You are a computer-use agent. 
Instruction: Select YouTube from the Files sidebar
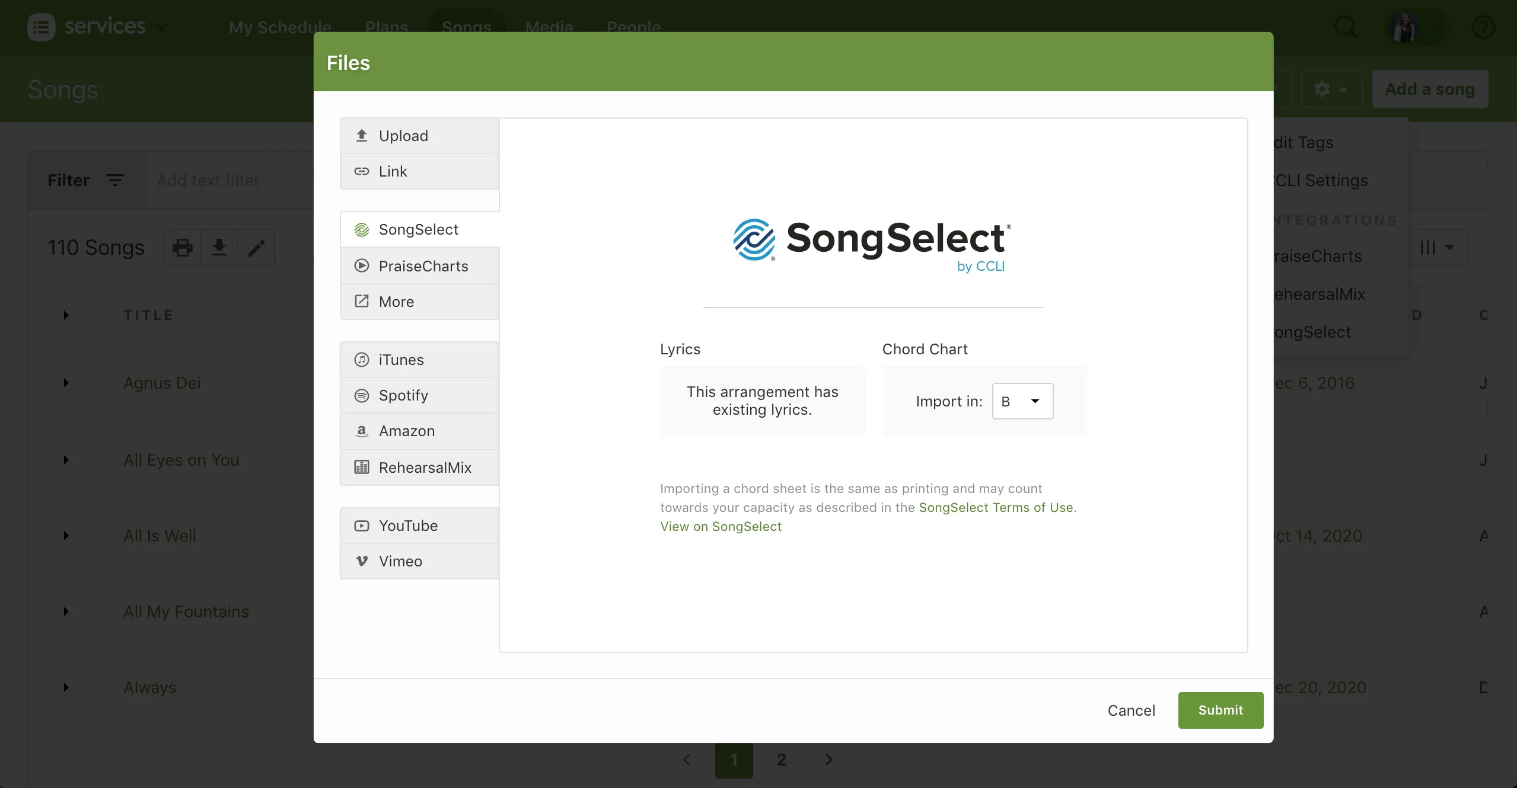pyautogui.click(x=409, y=526)
